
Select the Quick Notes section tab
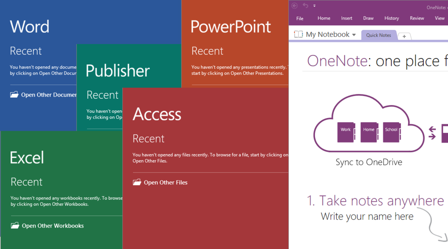tap(378, 35)
